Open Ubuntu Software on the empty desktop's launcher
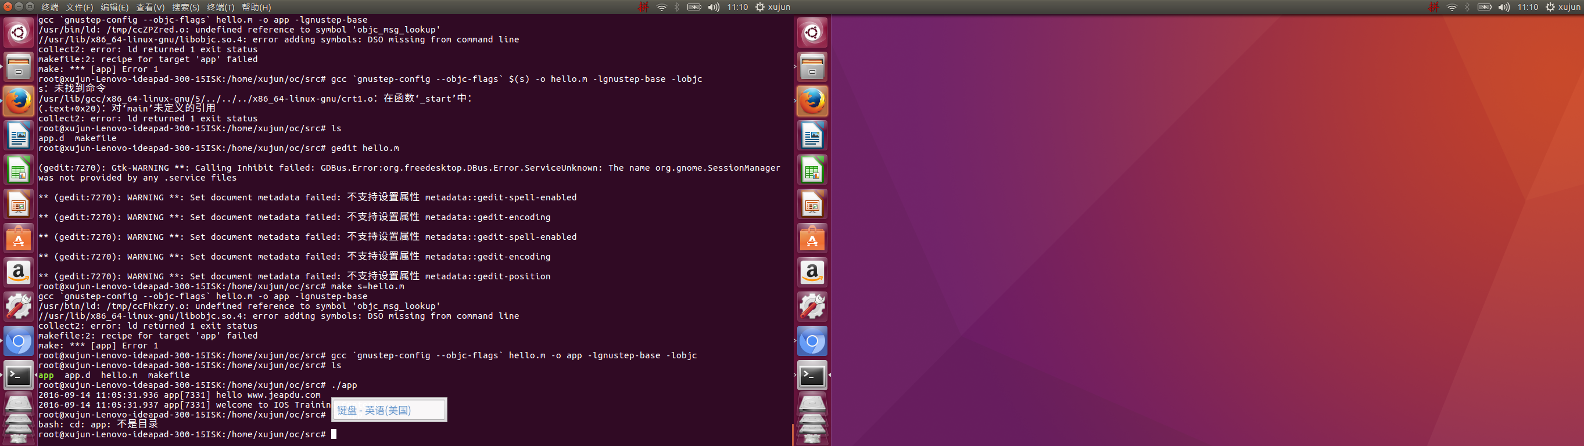This screenshot has width=1584, height=446. click(812, 238)
